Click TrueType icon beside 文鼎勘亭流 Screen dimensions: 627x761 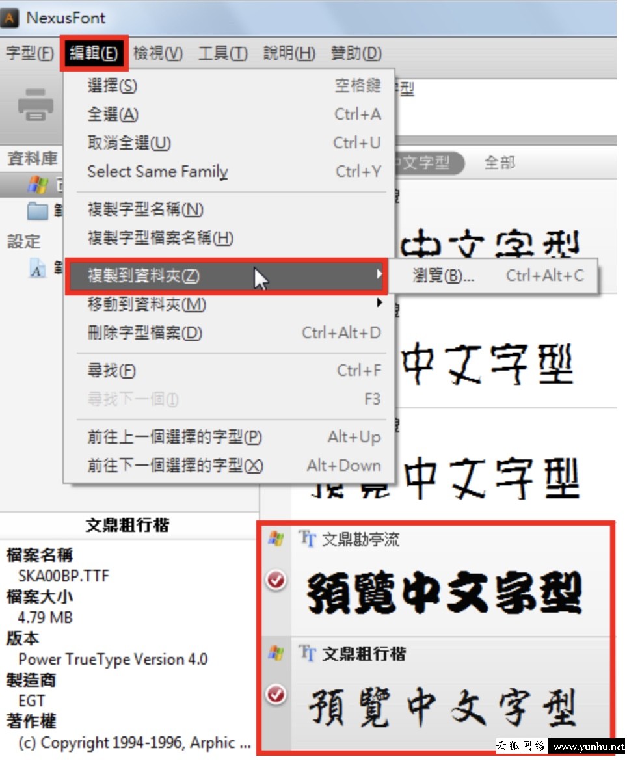307,539
